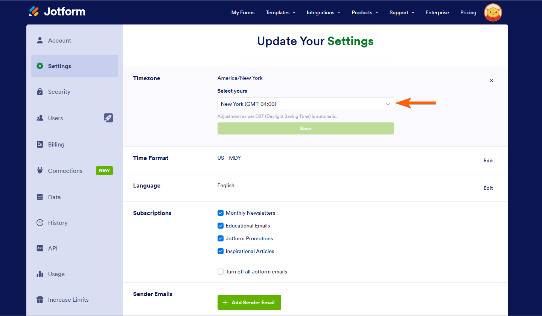Screen dimensions: 542x316
Task: Click the Jotform logo
Action: [57, 12]
